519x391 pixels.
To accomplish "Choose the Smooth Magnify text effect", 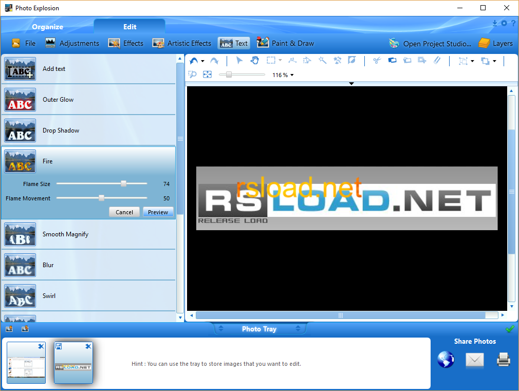I will pos(89,234).
